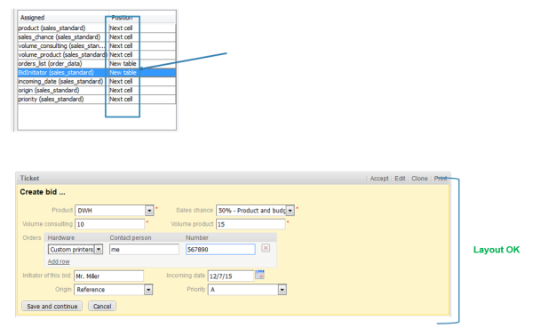Click the Clone ticket action
Viewport: 533px width, 336px height.
(x=419, y=178)
